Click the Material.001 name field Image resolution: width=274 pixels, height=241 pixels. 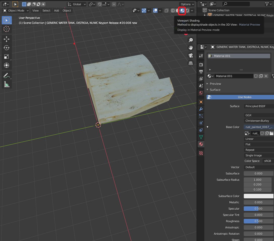point(233,76)
